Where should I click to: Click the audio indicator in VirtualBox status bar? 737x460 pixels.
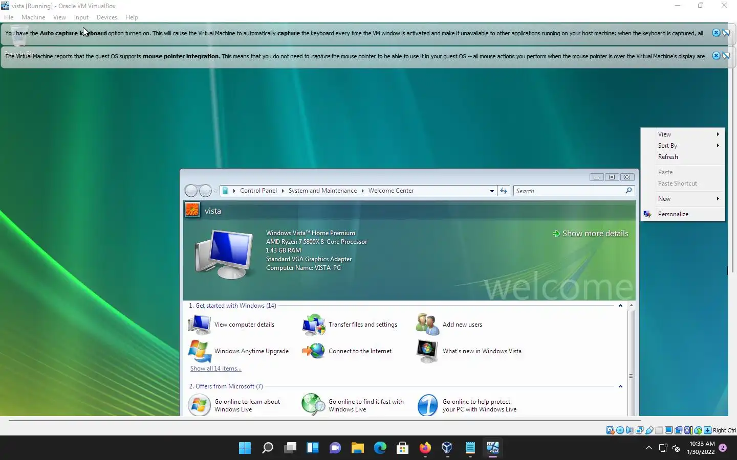point(630,430)
